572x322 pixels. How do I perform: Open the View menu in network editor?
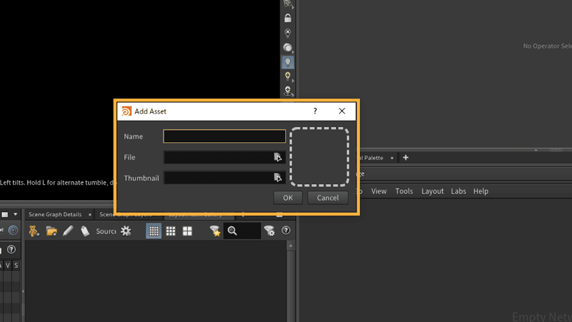[379, 191]
